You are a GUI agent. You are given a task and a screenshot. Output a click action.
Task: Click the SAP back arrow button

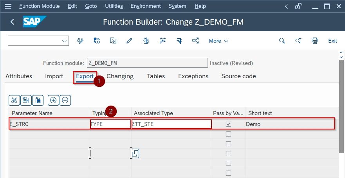[x=12, y=22]
